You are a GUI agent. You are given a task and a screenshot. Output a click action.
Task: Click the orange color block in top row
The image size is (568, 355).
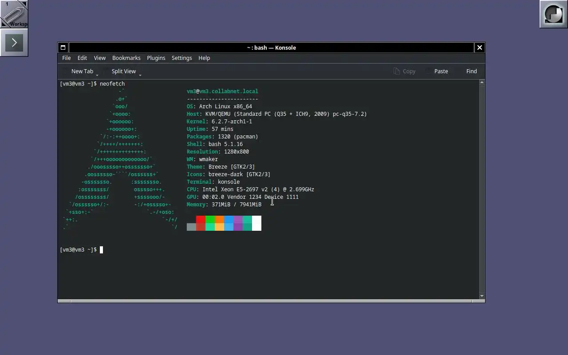(x=219, y=220)
